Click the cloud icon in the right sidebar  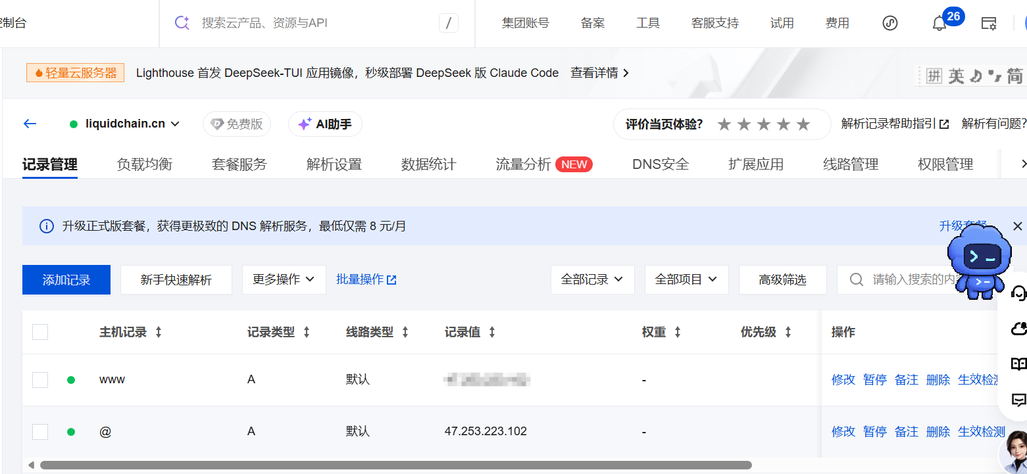(x=1018, y=328)
